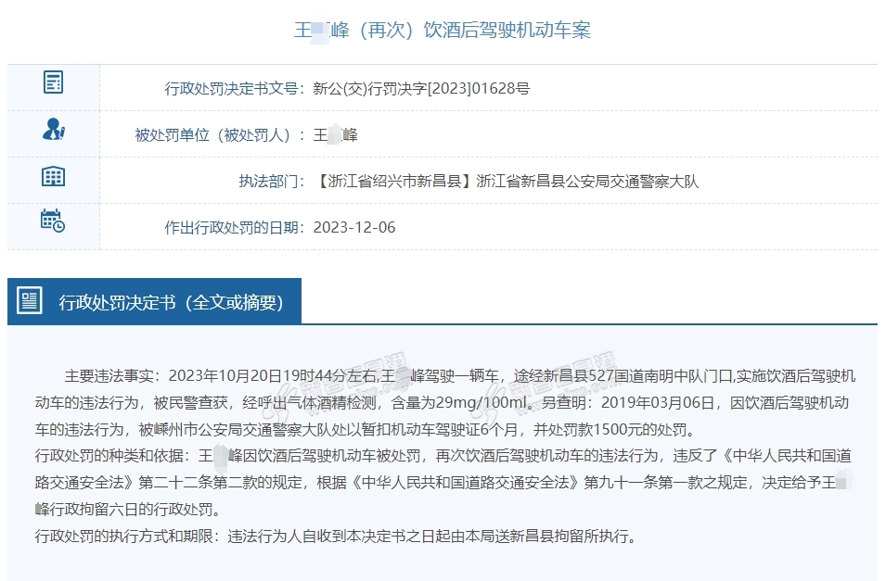Image resolution: width=886 pixels, height=581 pixels.
Task: Click the calendar icon beside the penalty date row
Action: pyautogui.click(x=53, y=221)
